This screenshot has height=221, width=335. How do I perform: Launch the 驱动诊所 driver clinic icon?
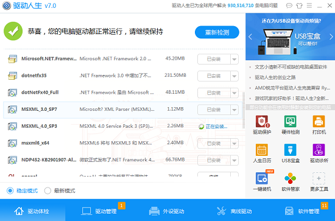click(319, 153)
